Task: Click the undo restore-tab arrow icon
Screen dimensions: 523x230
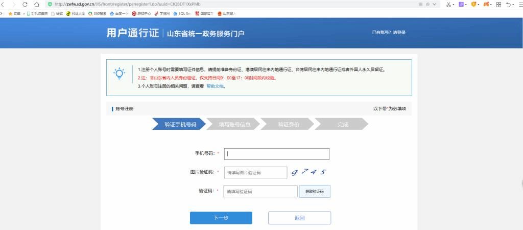Action: tap(509, 4)
